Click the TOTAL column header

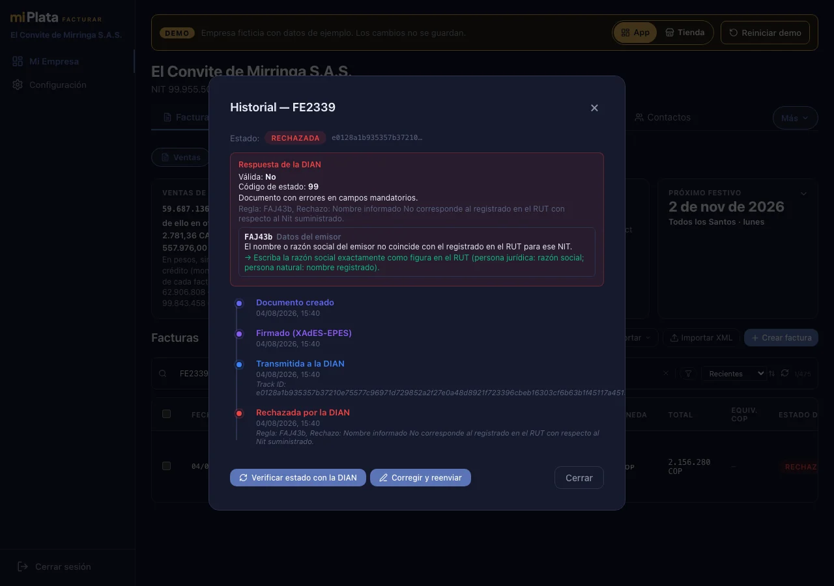click(680, 415)
